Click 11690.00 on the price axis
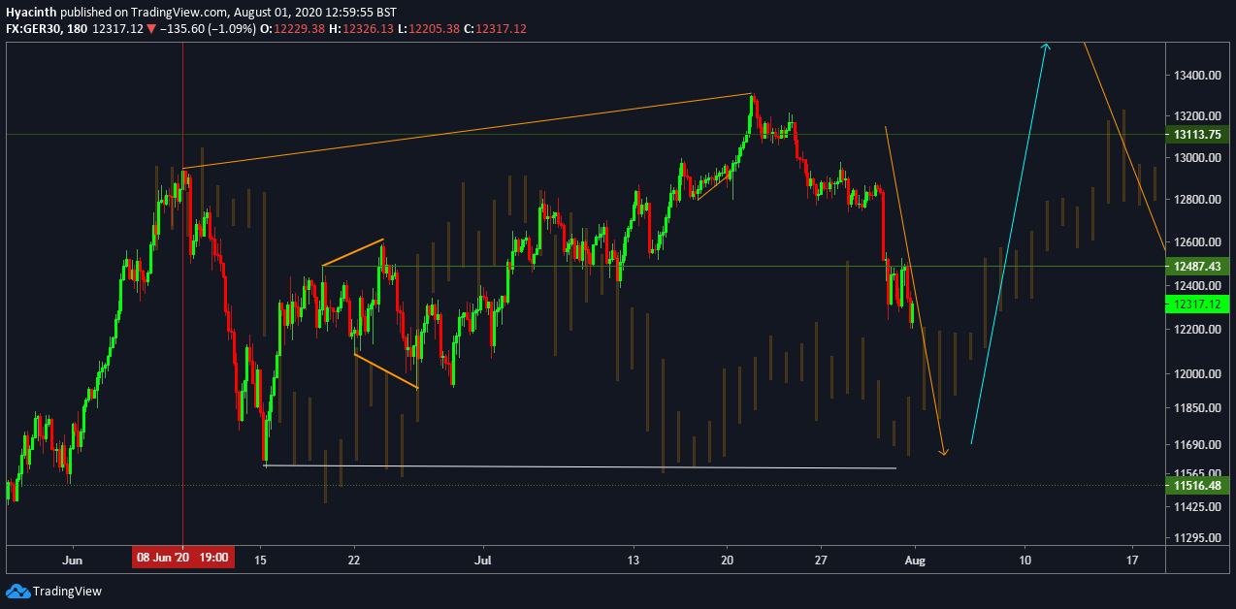This screenshot has width=1236, height=609. pos(1196,445)
